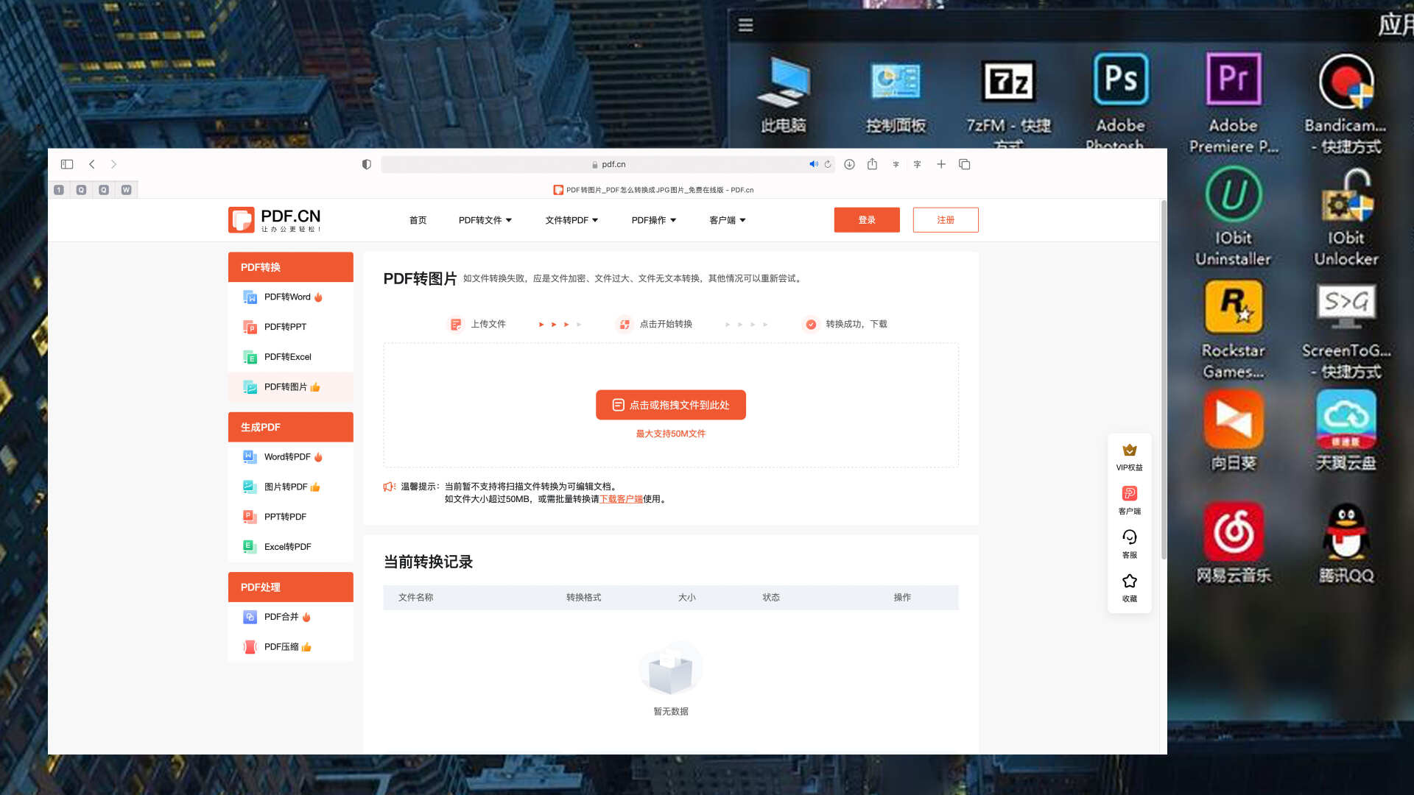Screen dimensions: 1414x795
Task: Expand the PDF转文件 dropdown menu
Action: [x=485, y=220]
